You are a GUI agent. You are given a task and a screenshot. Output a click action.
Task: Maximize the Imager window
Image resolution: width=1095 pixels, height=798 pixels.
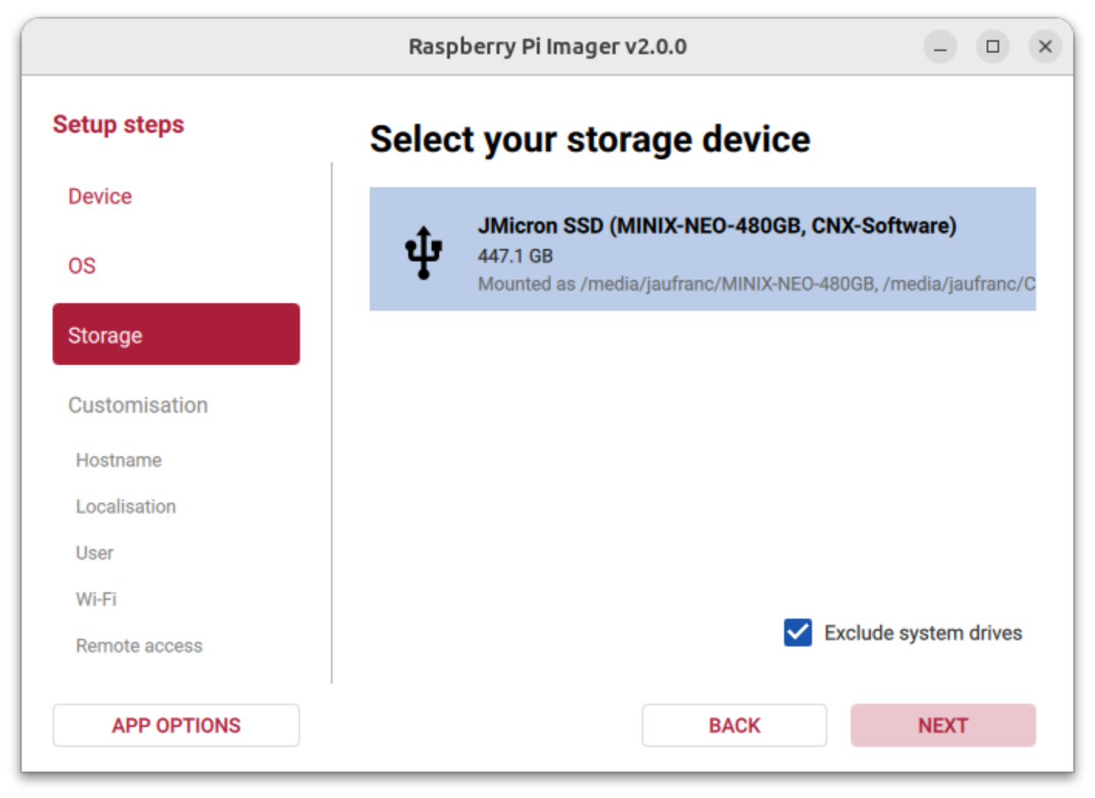992,47
